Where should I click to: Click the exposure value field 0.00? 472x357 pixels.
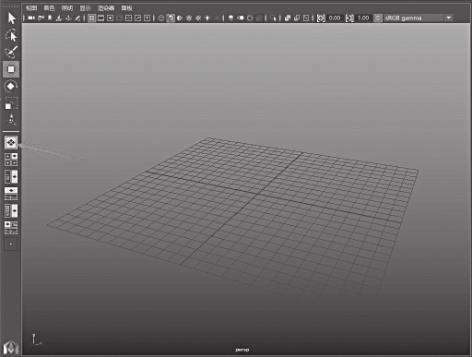(335, 18)
